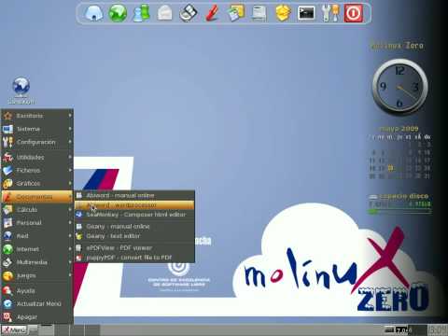Expand the Internet submenu arrow

[70, 249]
